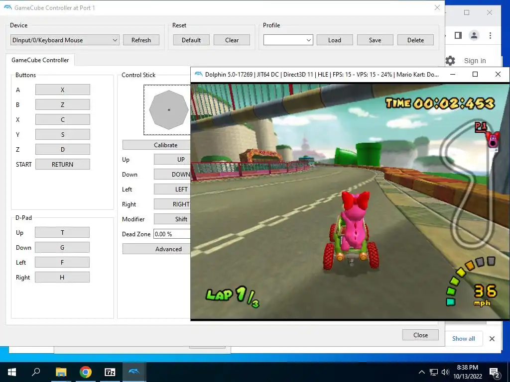Click D-Pad Down mapping G
Image resolution: width=510 pixels, height=382 pixels.
pyautogui.click(x=62, y=248)
